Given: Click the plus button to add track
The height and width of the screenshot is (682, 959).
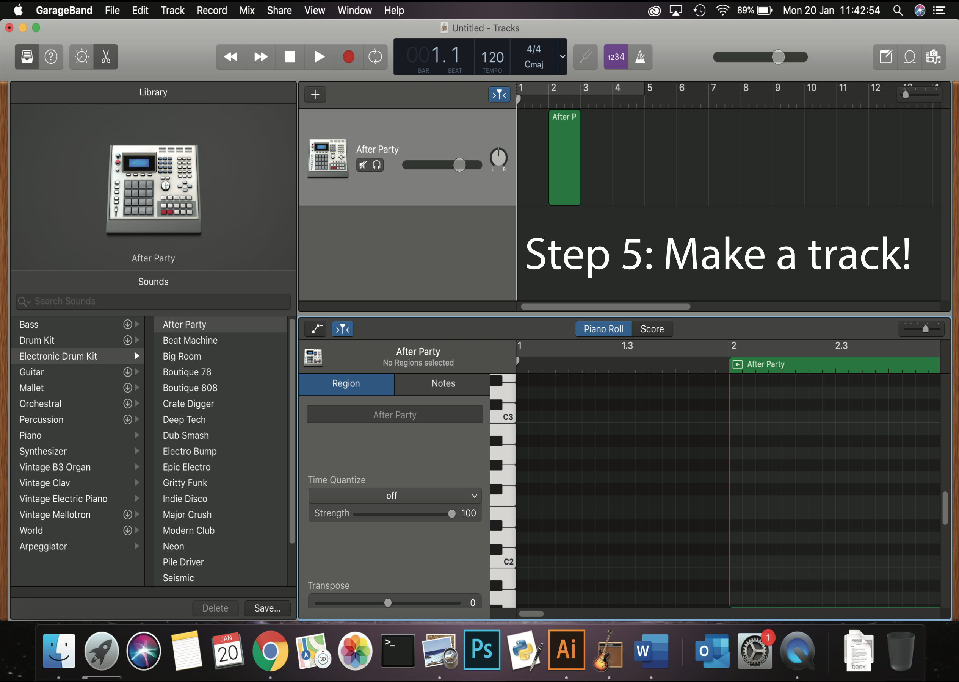Looking at the screenshot, I should point(315,94).
